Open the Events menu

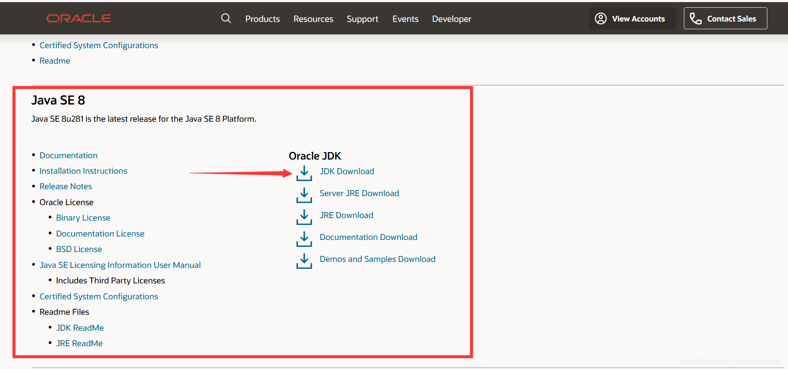[405, 19]
